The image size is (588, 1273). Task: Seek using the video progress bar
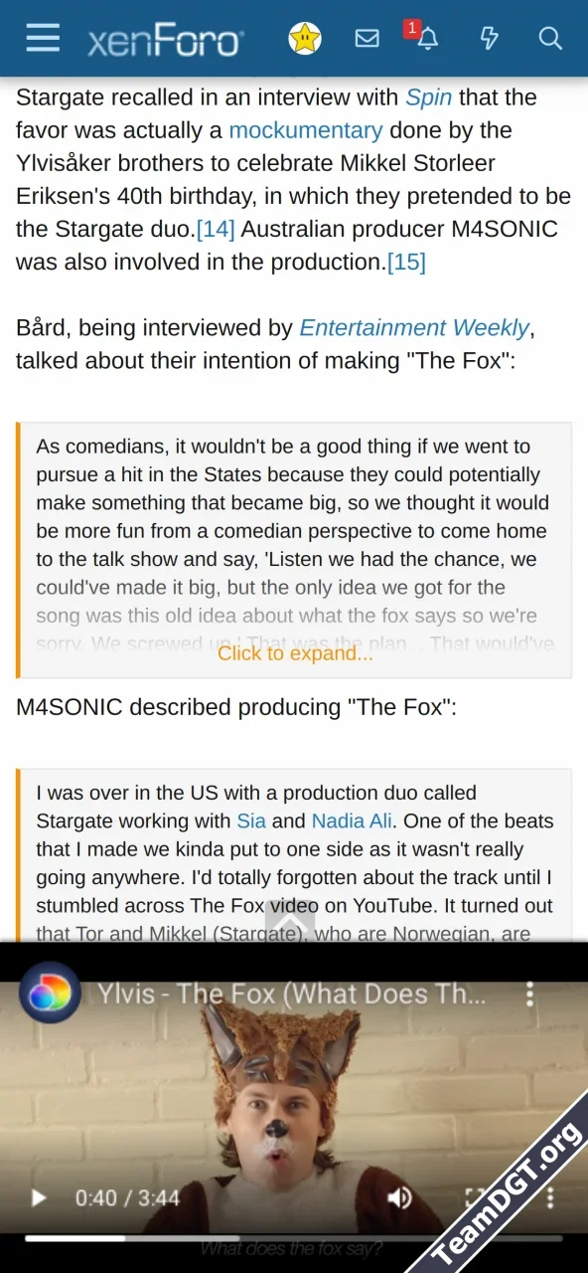coord(294,1239)
